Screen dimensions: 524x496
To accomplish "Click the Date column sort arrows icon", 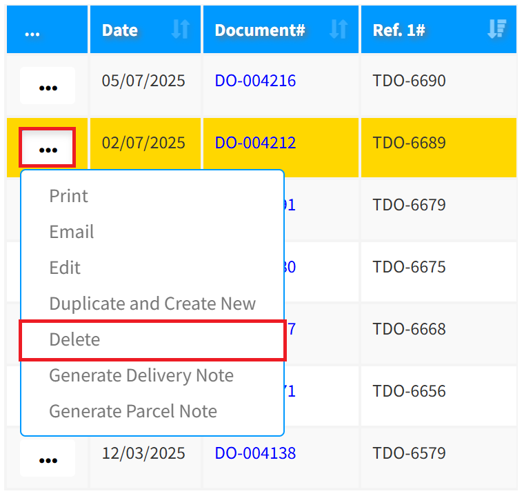I will 180,30.
